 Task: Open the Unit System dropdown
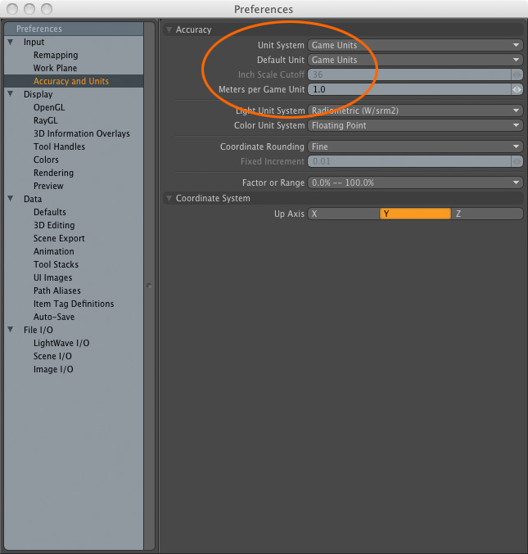coord(415,45)
